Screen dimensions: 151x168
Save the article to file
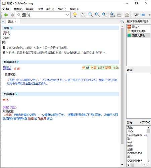[x=112, y=15]
